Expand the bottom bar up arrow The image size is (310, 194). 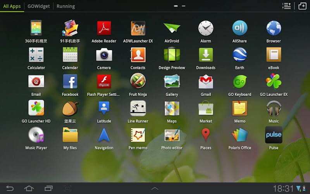pos(155,189)
